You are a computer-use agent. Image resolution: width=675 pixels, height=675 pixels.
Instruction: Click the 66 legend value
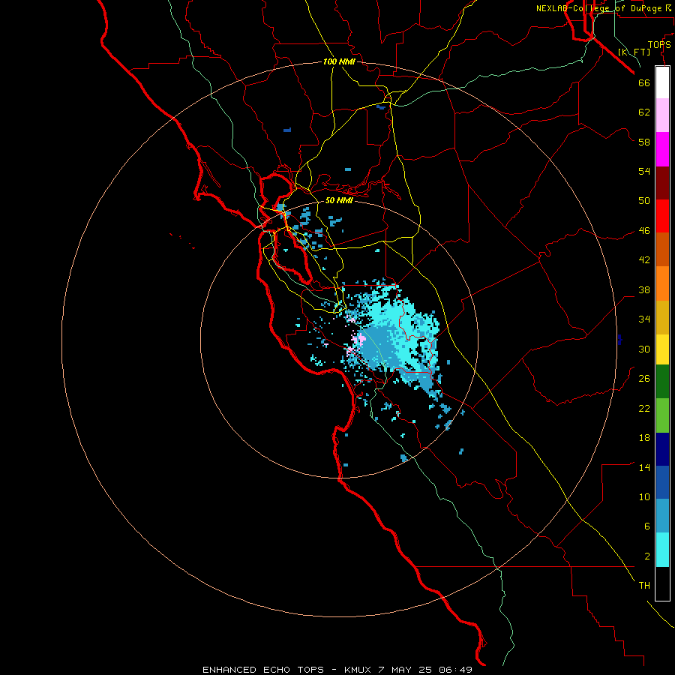tap(644, 82)
